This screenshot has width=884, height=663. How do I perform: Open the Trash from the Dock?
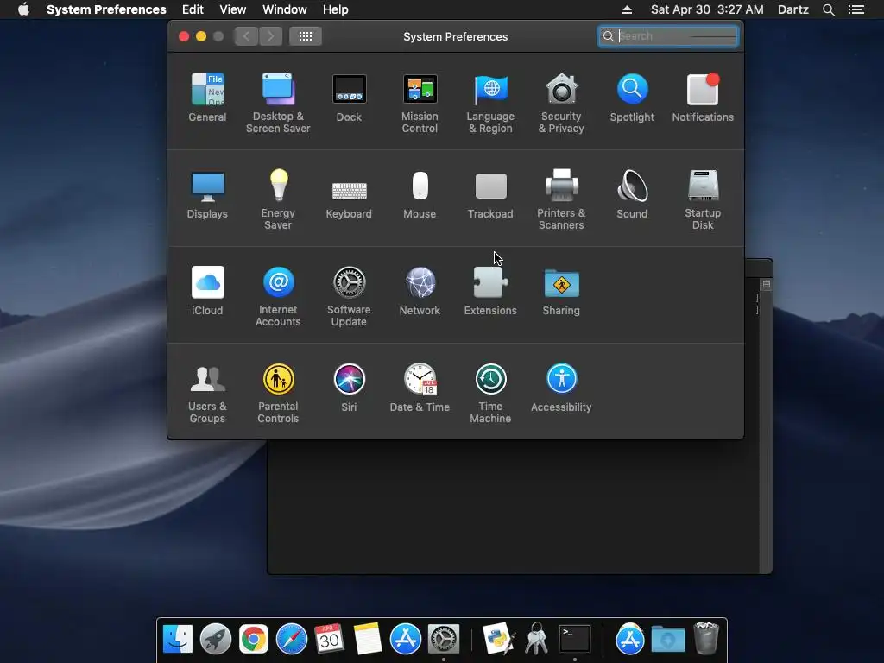click(x=706, y=638)
